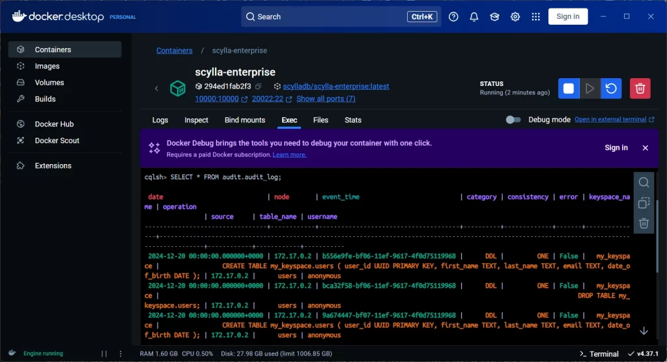Dismiss the Docker Debug banner

point(646,148)
